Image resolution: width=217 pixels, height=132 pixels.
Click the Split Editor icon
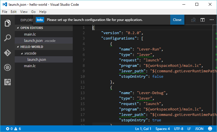203,20
